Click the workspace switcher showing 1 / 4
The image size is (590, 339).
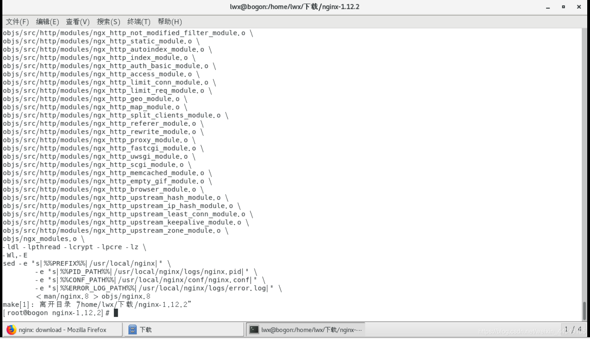tap(573, 329)
